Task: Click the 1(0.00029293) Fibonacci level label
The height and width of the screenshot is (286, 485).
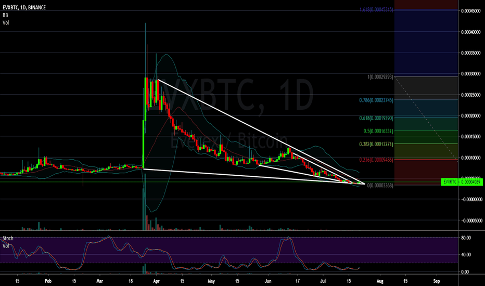Action: tap(380, 76)
